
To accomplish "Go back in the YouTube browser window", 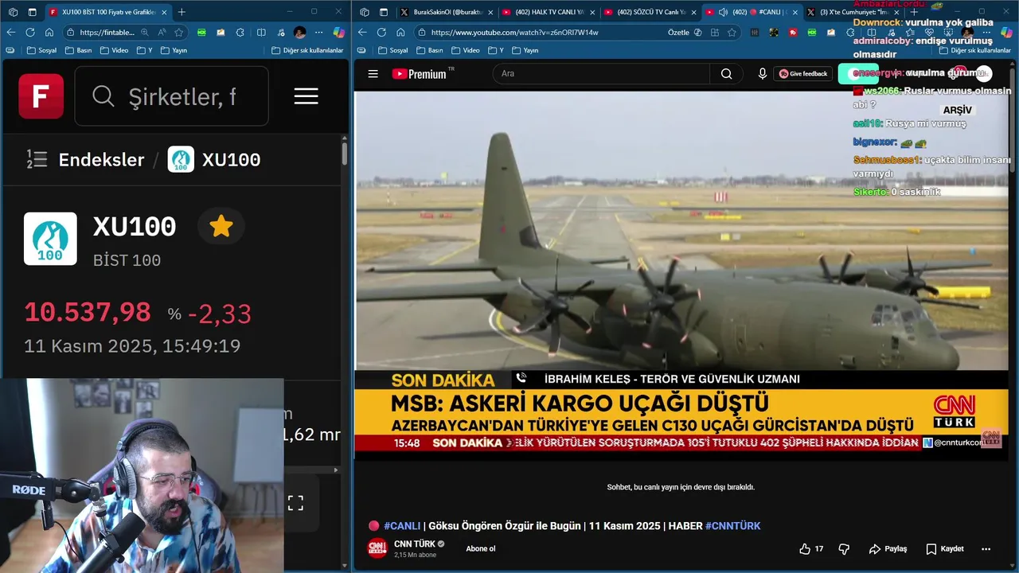I will click(362, 32).
